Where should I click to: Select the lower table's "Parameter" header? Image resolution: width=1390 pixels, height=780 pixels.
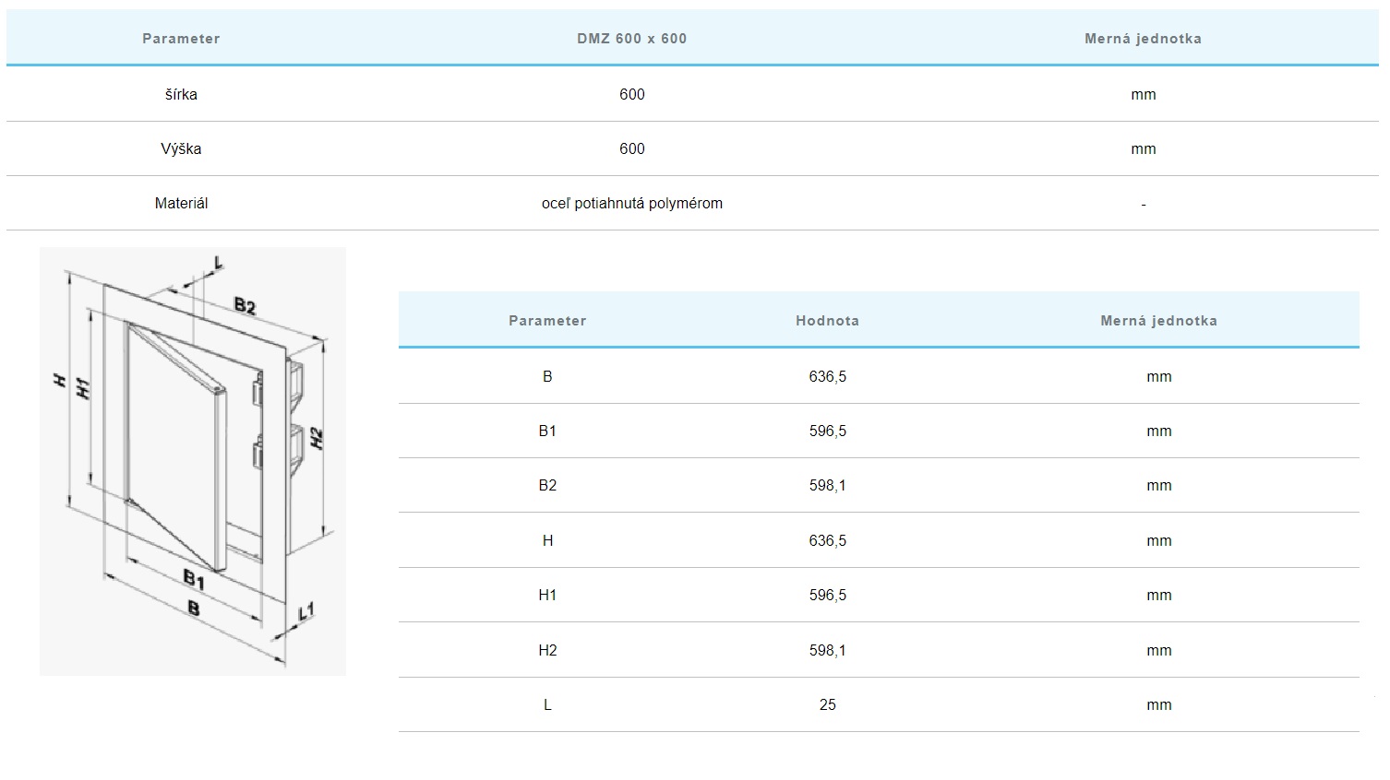[x=547, y=321]
